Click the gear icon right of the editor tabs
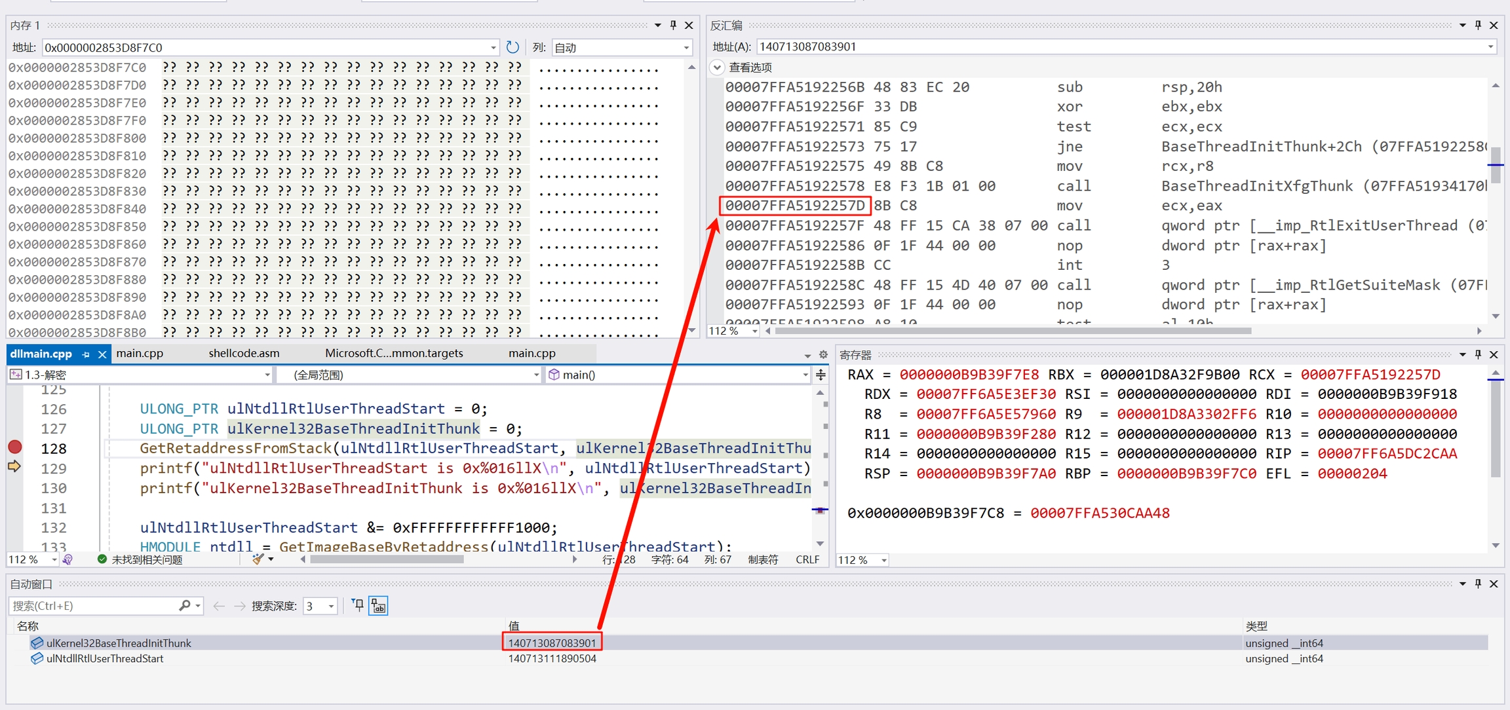Viewport: 1510px width, 710px height. [824, 354]
